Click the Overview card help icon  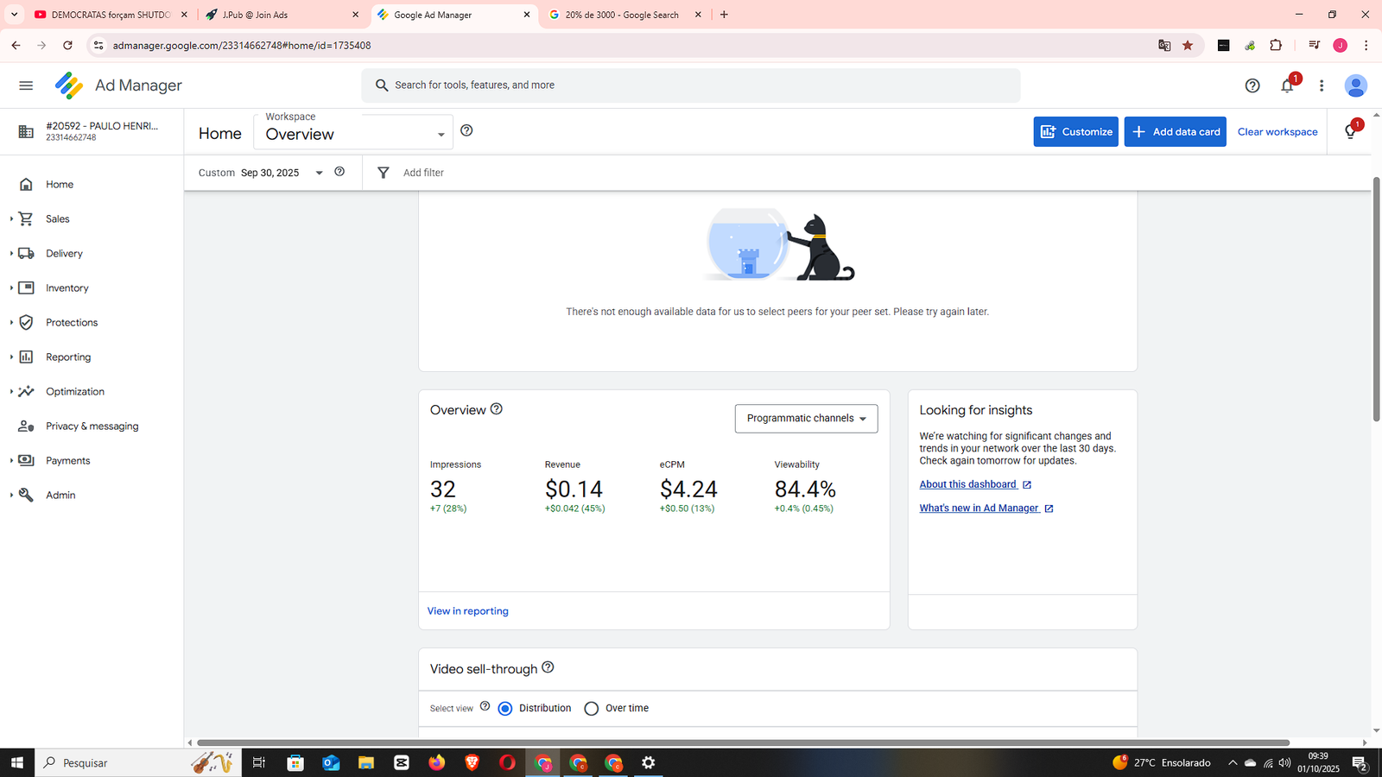pyautogui.click(x=497, y=409)
